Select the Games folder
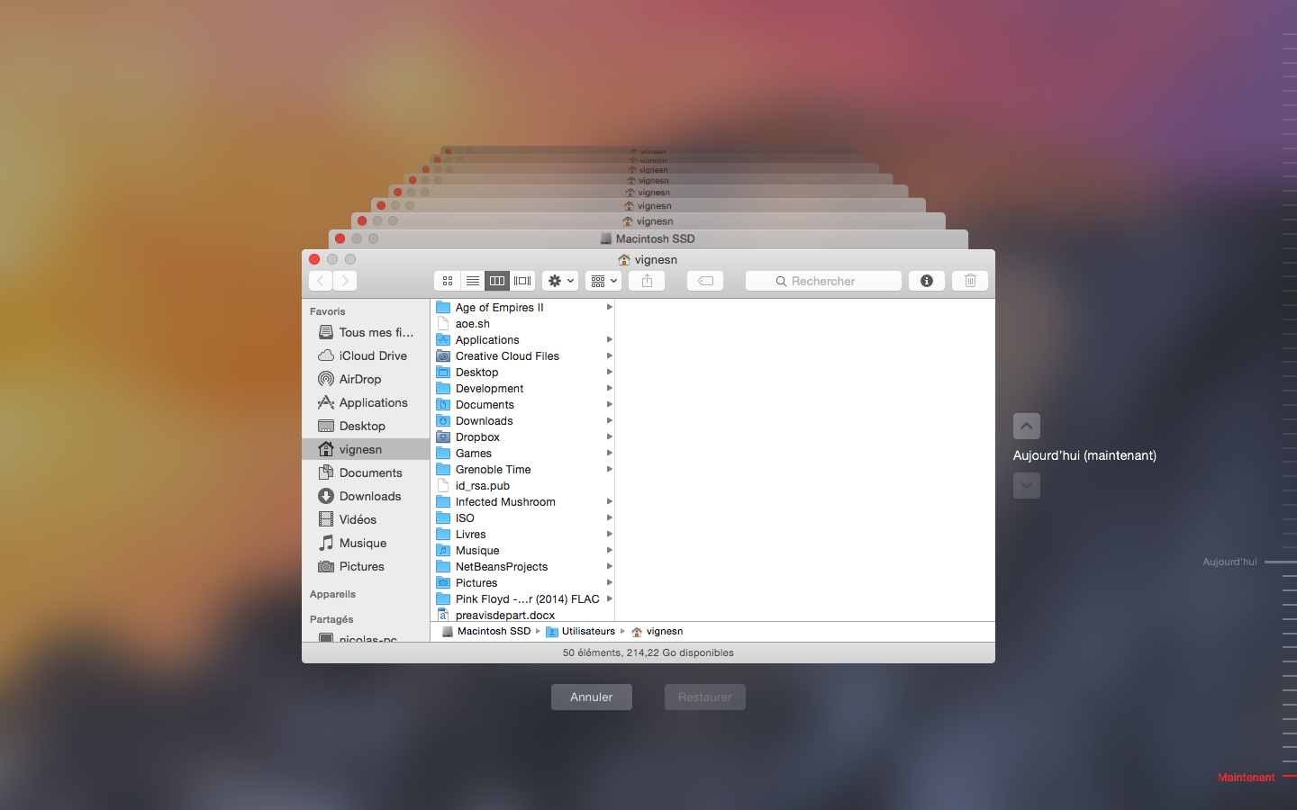1297x810 pixels. coord(523,453)
